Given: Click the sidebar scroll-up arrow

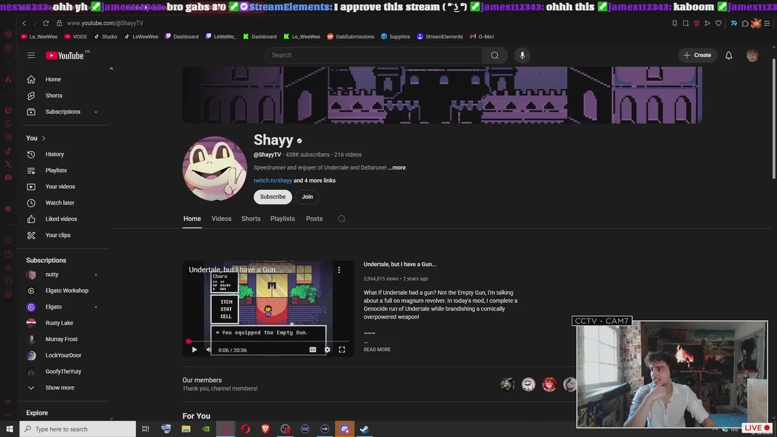Looking at the screenshot, I should click(x=111, y=69).
